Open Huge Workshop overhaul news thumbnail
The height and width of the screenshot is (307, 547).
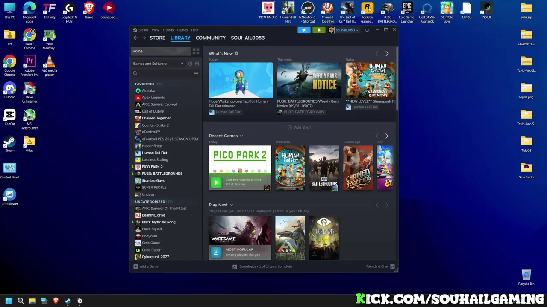(x=241, y=80)
